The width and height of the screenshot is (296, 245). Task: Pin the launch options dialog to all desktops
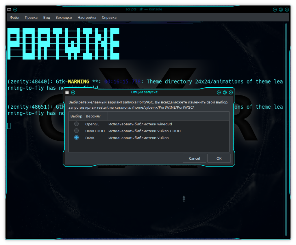(73, 93)
